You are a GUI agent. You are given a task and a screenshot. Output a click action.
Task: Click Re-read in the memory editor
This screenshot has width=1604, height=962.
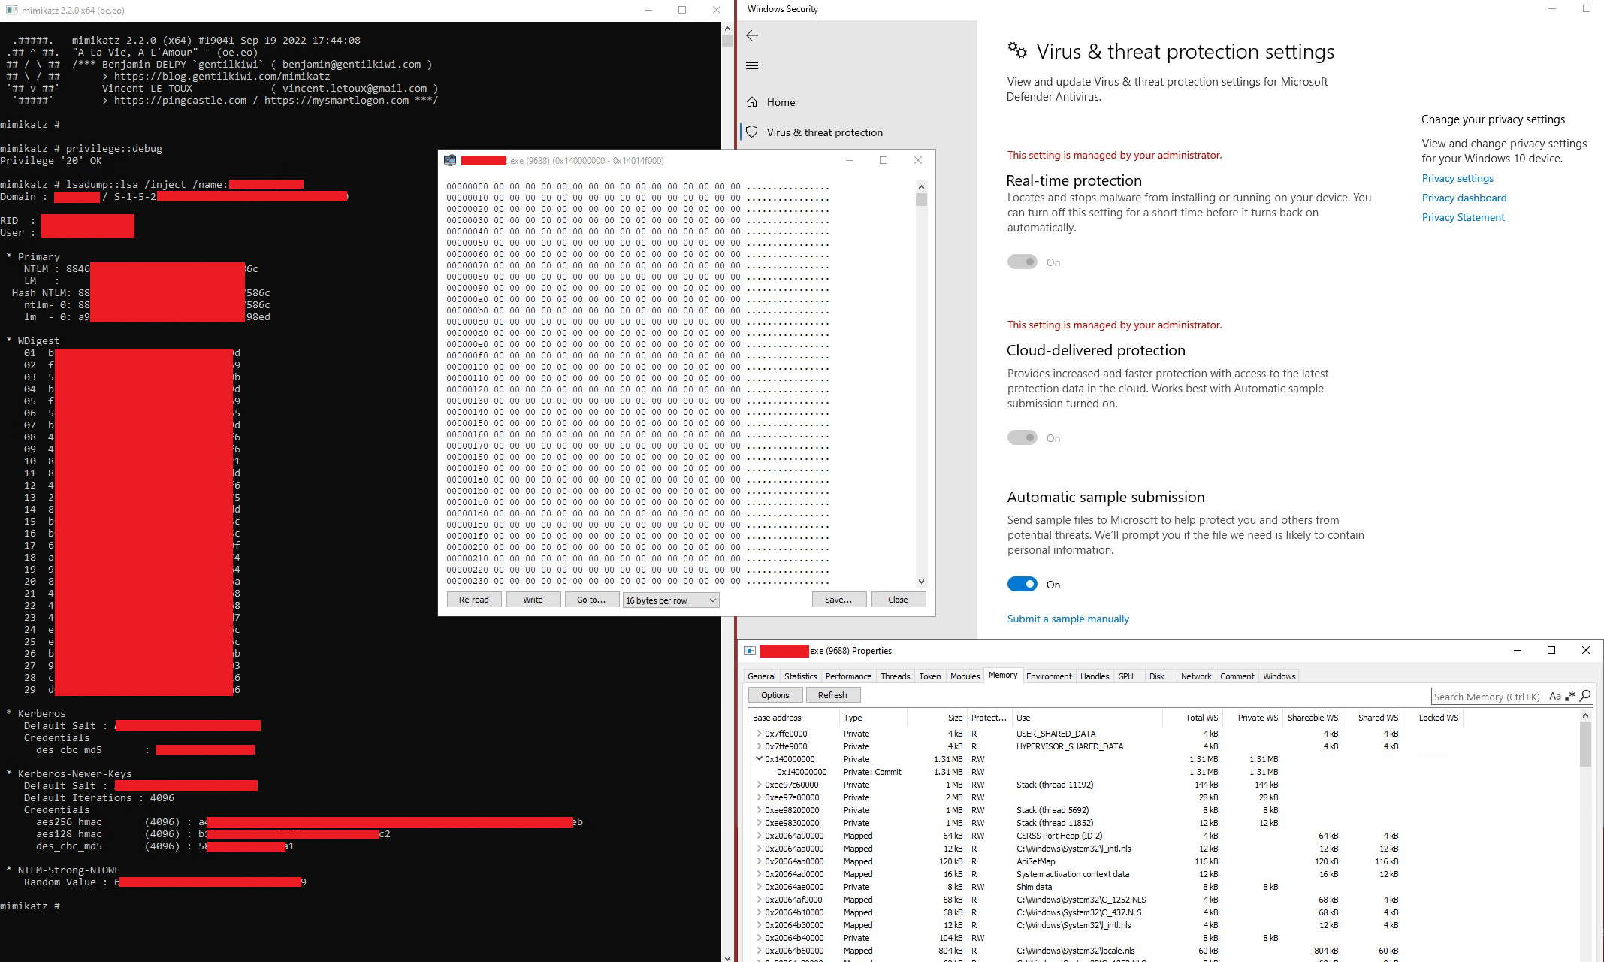(x=474, y=600)
